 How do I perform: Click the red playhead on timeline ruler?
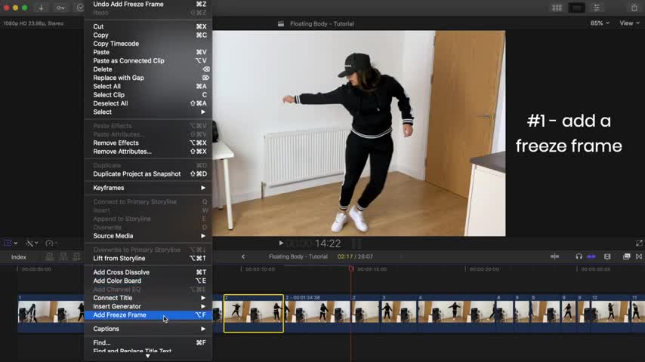coord(351,268)
